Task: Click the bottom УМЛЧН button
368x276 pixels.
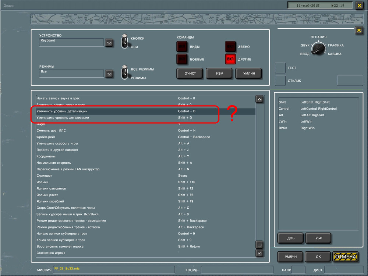Action: click(291, 257)
